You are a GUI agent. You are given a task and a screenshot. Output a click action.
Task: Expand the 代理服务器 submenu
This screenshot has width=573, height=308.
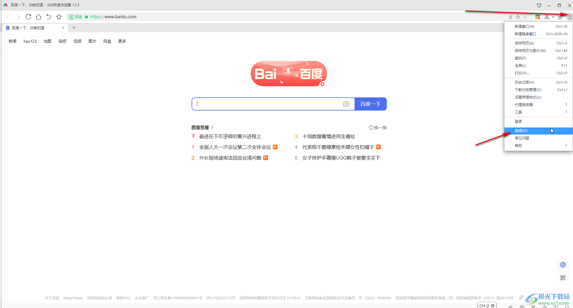point(538,105)
